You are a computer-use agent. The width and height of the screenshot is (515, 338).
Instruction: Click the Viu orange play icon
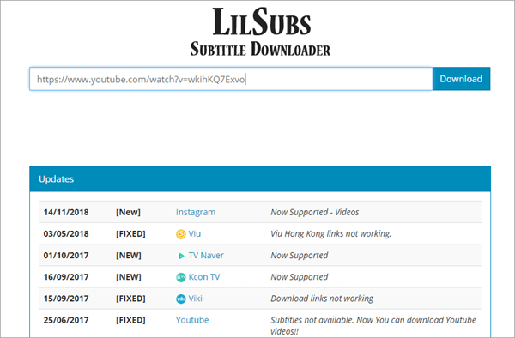(x=180, y=234)
